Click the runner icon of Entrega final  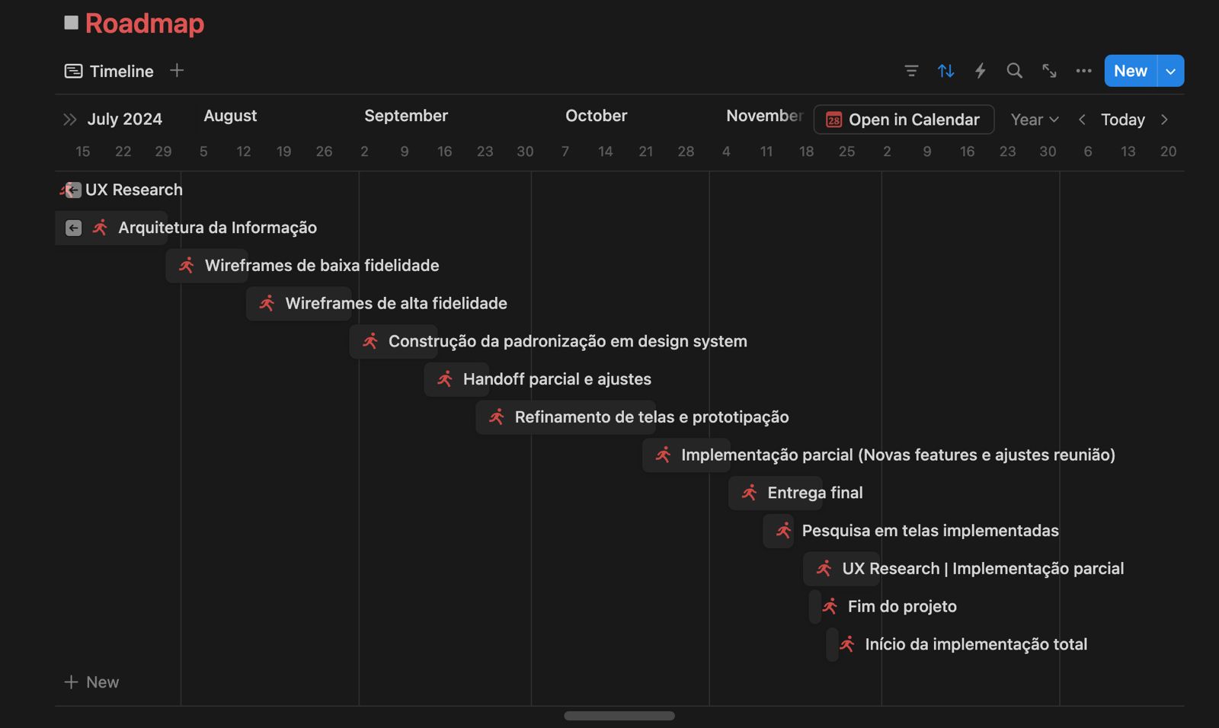(750, 493)
